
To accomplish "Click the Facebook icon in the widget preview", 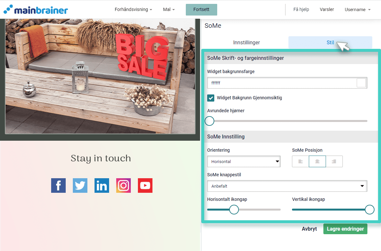I will (58, 185).
